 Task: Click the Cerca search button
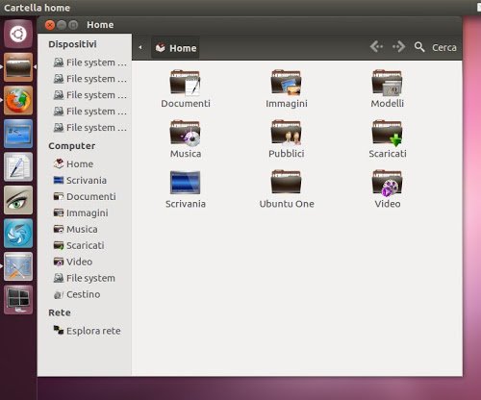click(435, 47)
